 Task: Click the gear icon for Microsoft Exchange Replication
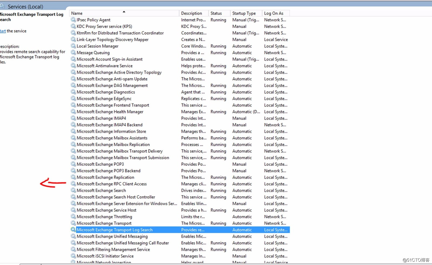pyautogui.click(x=73, y=177)
